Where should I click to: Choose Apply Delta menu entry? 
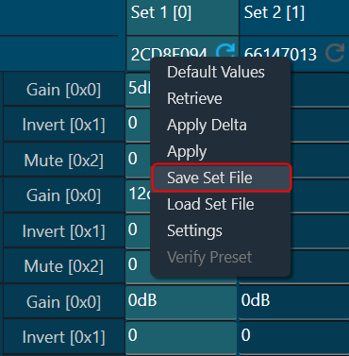click(x=207, y=125)
